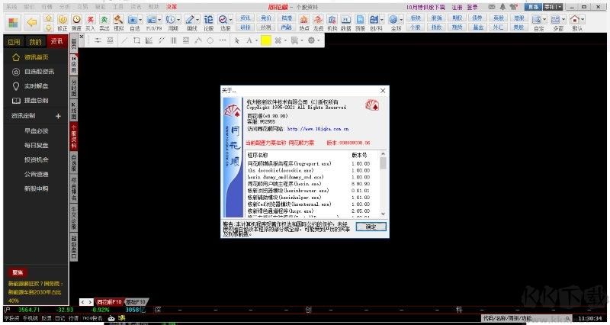Expand the gear settings dropdown in drawing bar
The width and height of the screenshot is (610, 325).
point(318,40)
